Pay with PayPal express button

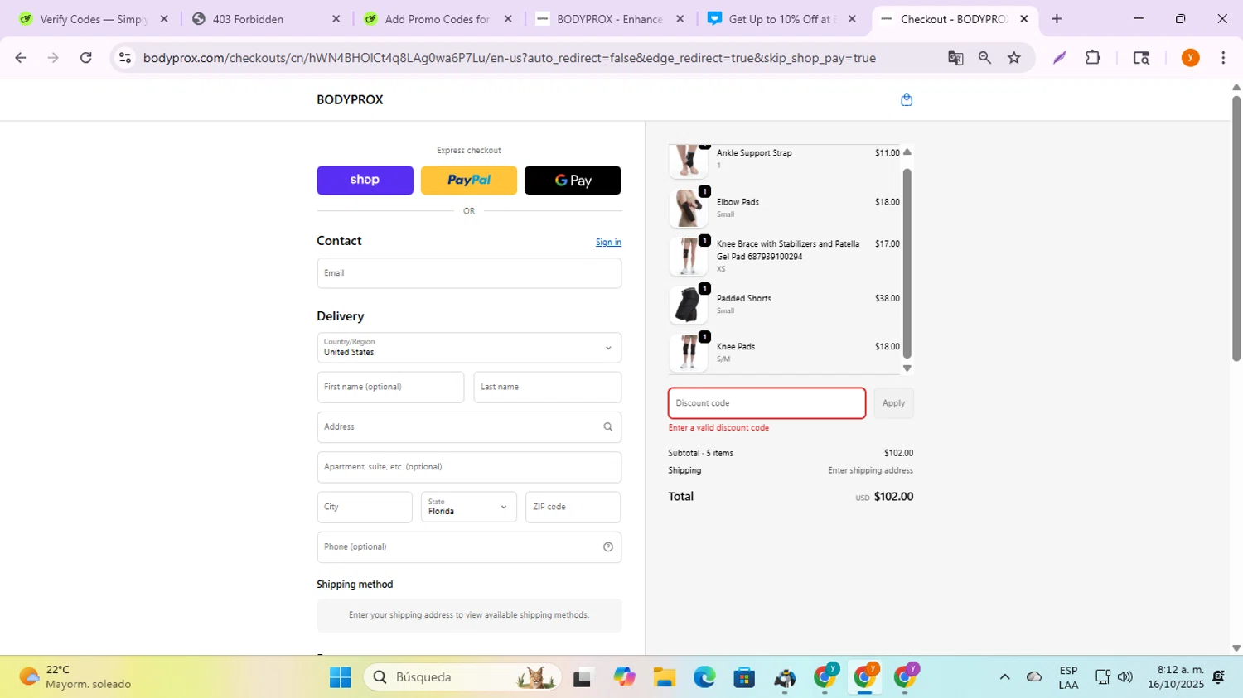469,181
